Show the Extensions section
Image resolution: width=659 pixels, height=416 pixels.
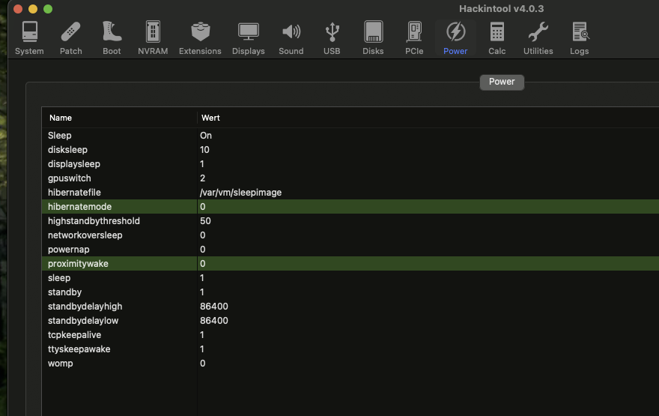200,38
